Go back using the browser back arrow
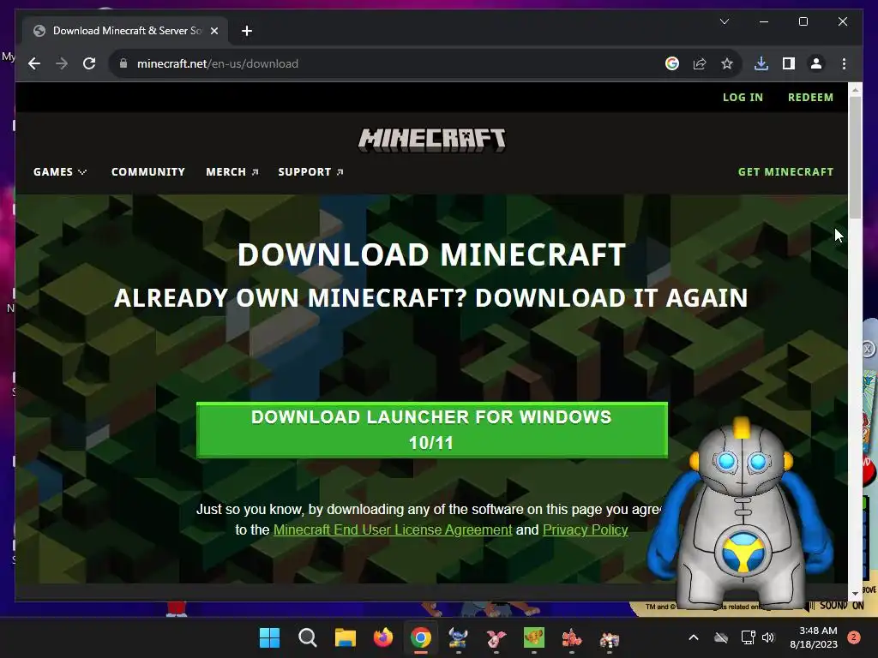This screenshot has width=878, height=658. [34, 63]
